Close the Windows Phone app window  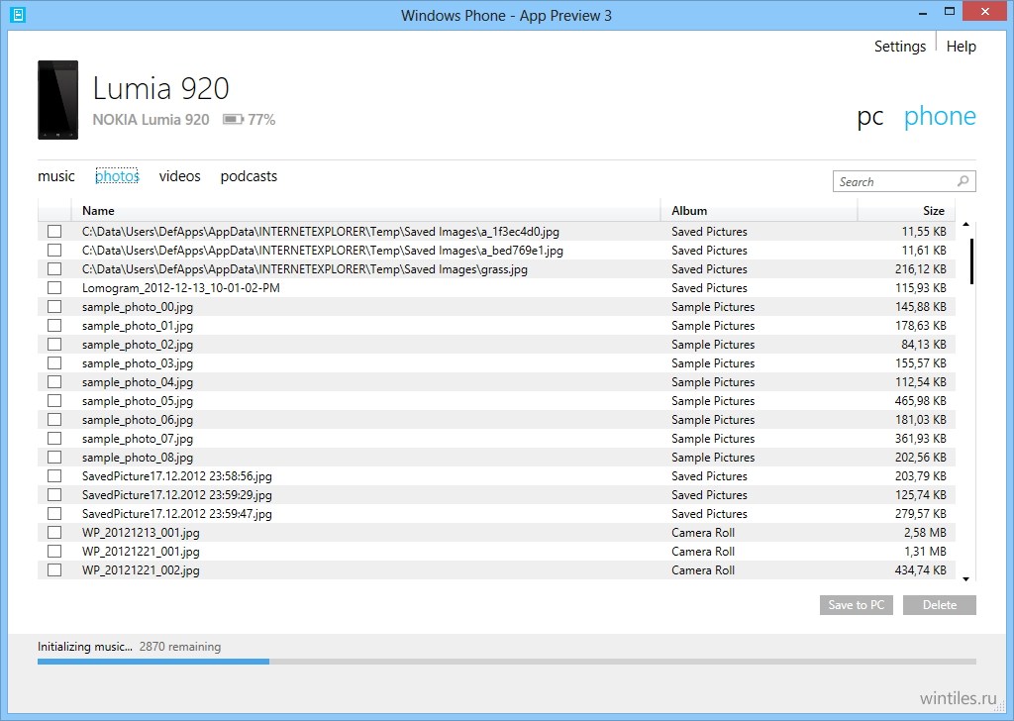[x=985, y=12]
